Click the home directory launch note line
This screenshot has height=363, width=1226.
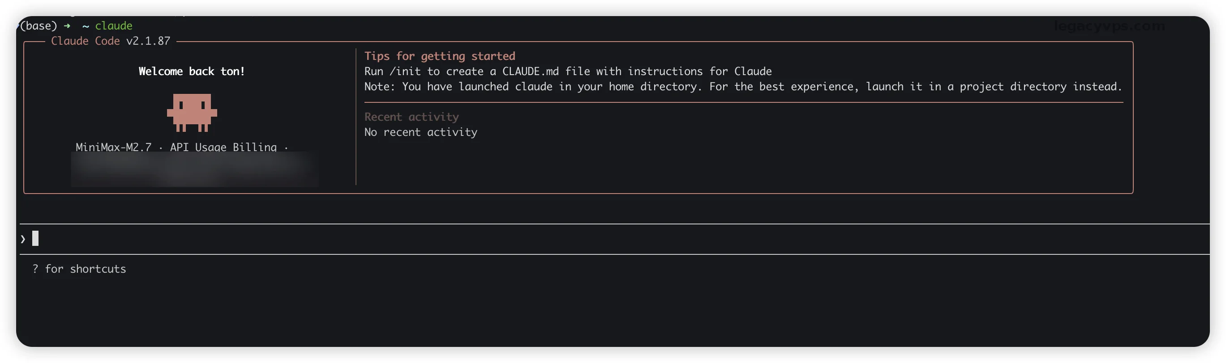(x=742, y=86)
